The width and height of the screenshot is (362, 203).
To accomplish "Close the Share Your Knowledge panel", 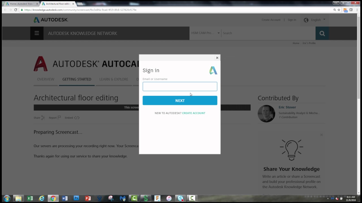I will [321, 135].
